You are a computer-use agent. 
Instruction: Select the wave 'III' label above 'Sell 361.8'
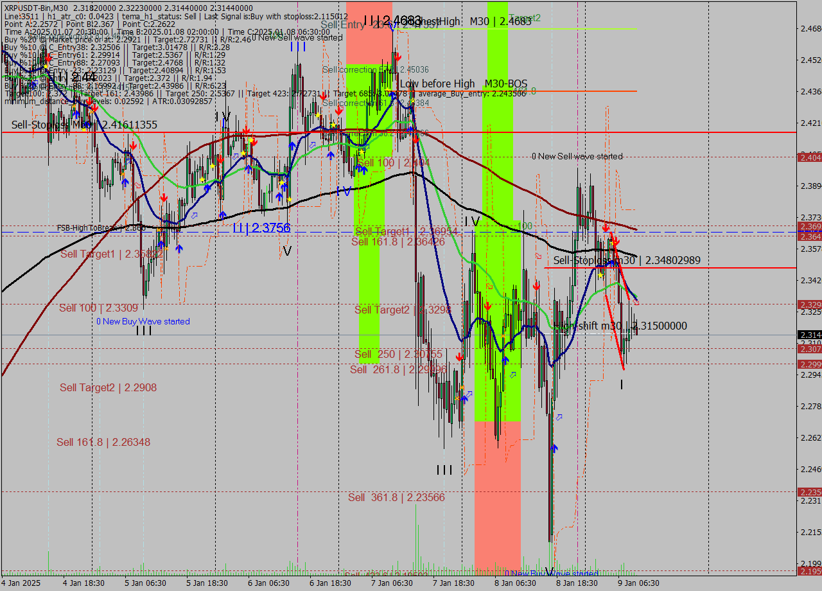[444, 470]
